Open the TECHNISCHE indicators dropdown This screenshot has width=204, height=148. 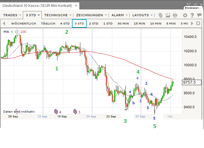(x=57, y=15)
